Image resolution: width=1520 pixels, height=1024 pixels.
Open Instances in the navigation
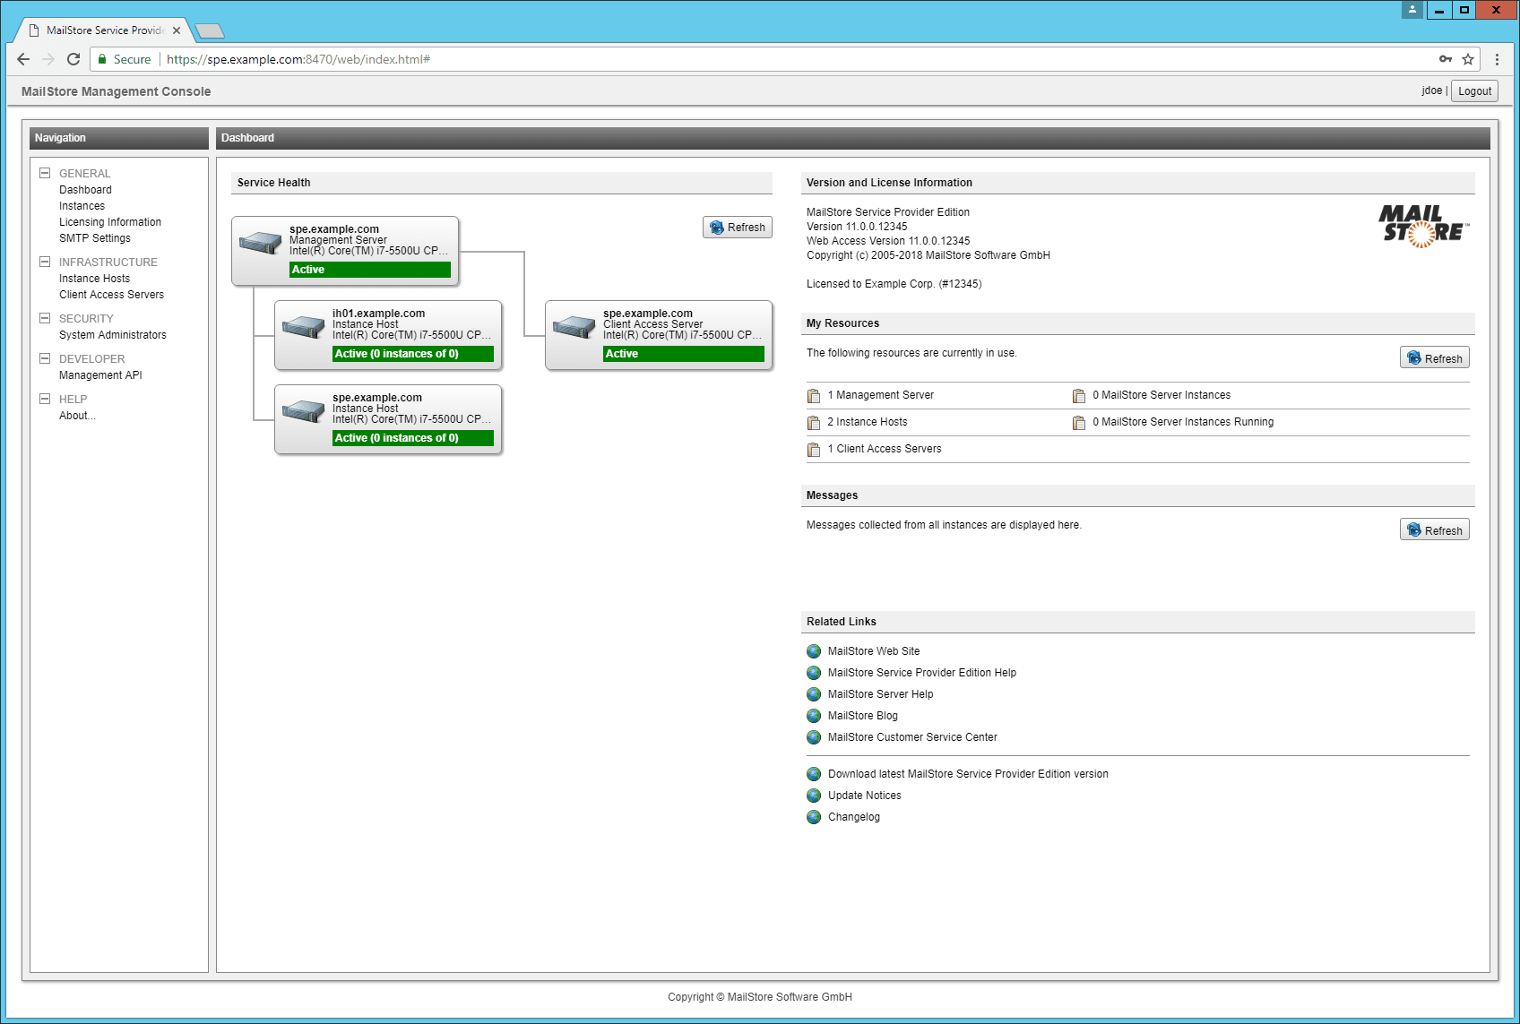82,206
